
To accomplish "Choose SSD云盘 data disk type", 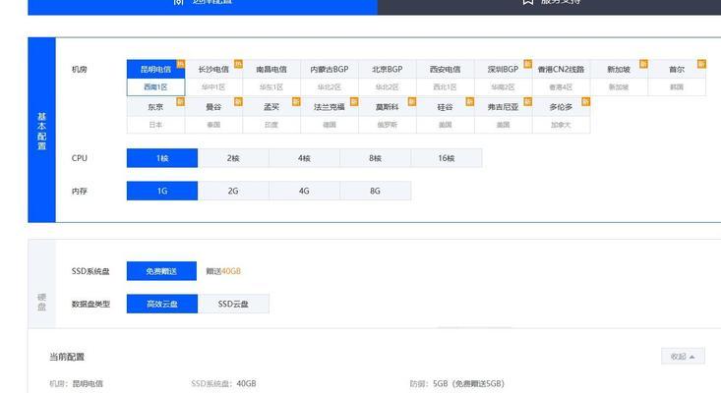I will point(233,304).
